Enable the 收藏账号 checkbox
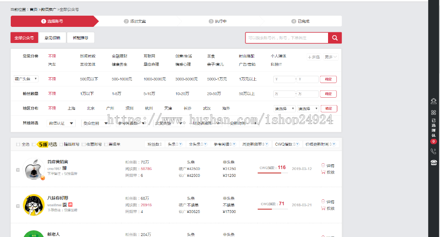This screenshot has height=237, width=440. click(x=84, y=145)
